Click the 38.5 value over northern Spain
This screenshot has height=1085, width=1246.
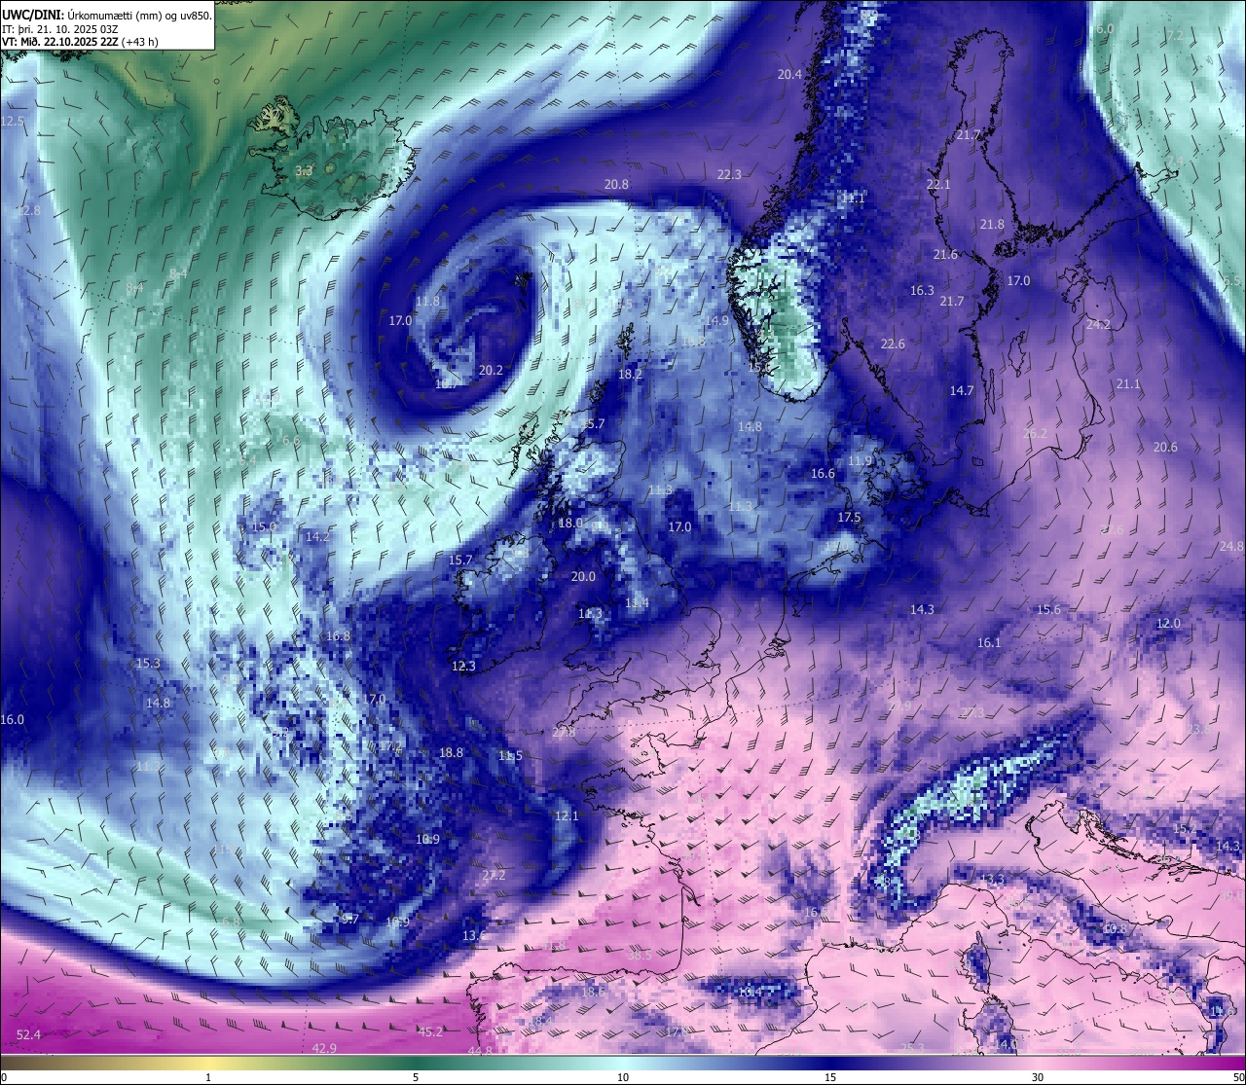[x=640, y=956]
